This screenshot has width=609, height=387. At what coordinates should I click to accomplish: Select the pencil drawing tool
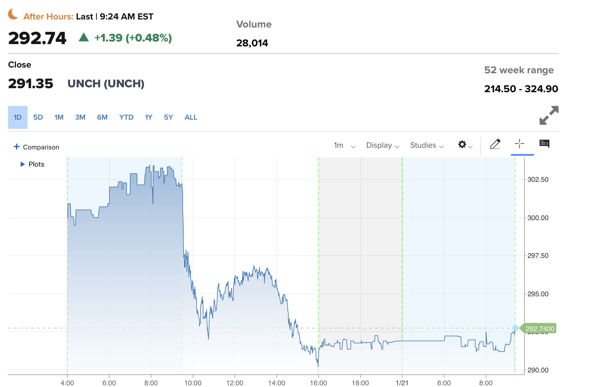495,144
